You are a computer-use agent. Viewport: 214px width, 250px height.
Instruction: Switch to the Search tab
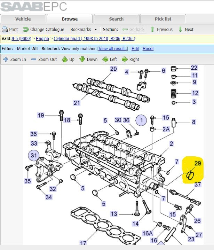[x=116, y=19]
